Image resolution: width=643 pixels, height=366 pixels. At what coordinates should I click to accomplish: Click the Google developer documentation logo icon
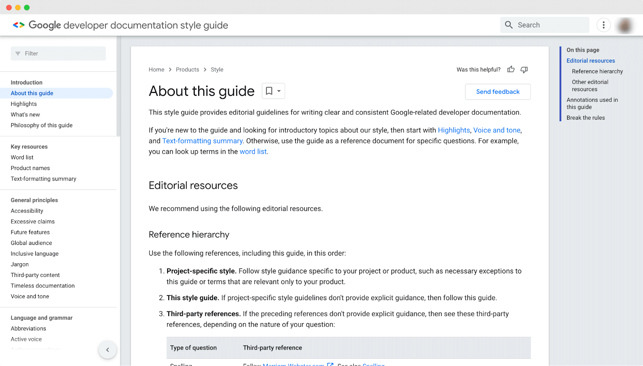coord(18,25)
